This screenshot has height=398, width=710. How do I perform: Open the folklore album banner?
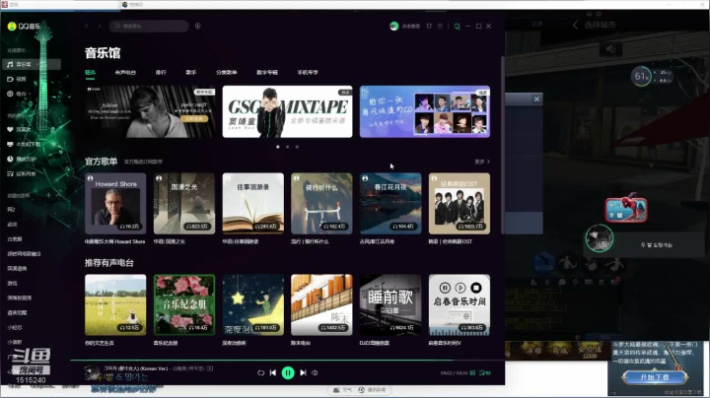click(150, 111)
